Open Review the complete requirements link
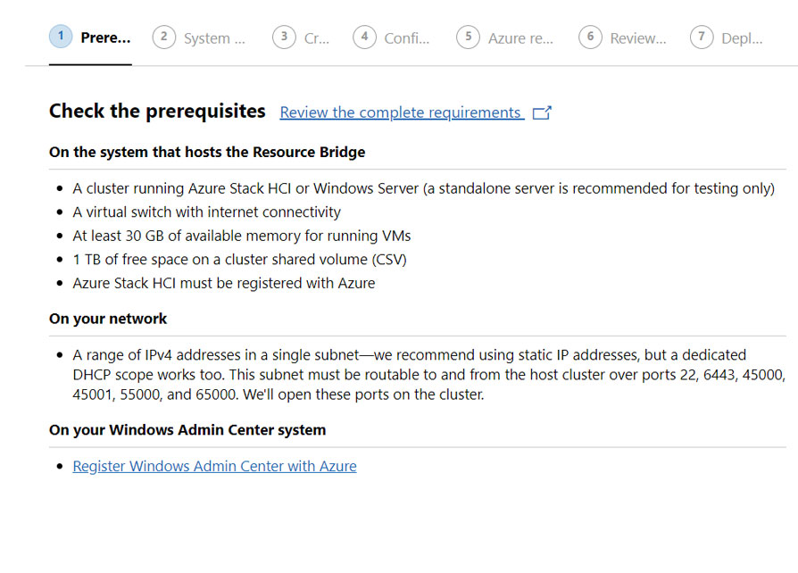798x573 pixels. pos(402,112)
